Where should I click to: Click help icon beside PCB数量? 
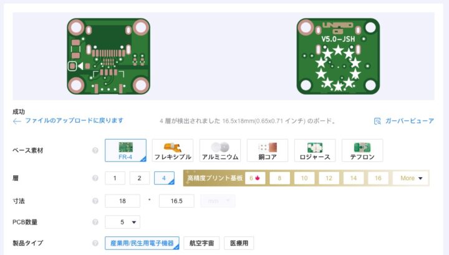[95, 222]
